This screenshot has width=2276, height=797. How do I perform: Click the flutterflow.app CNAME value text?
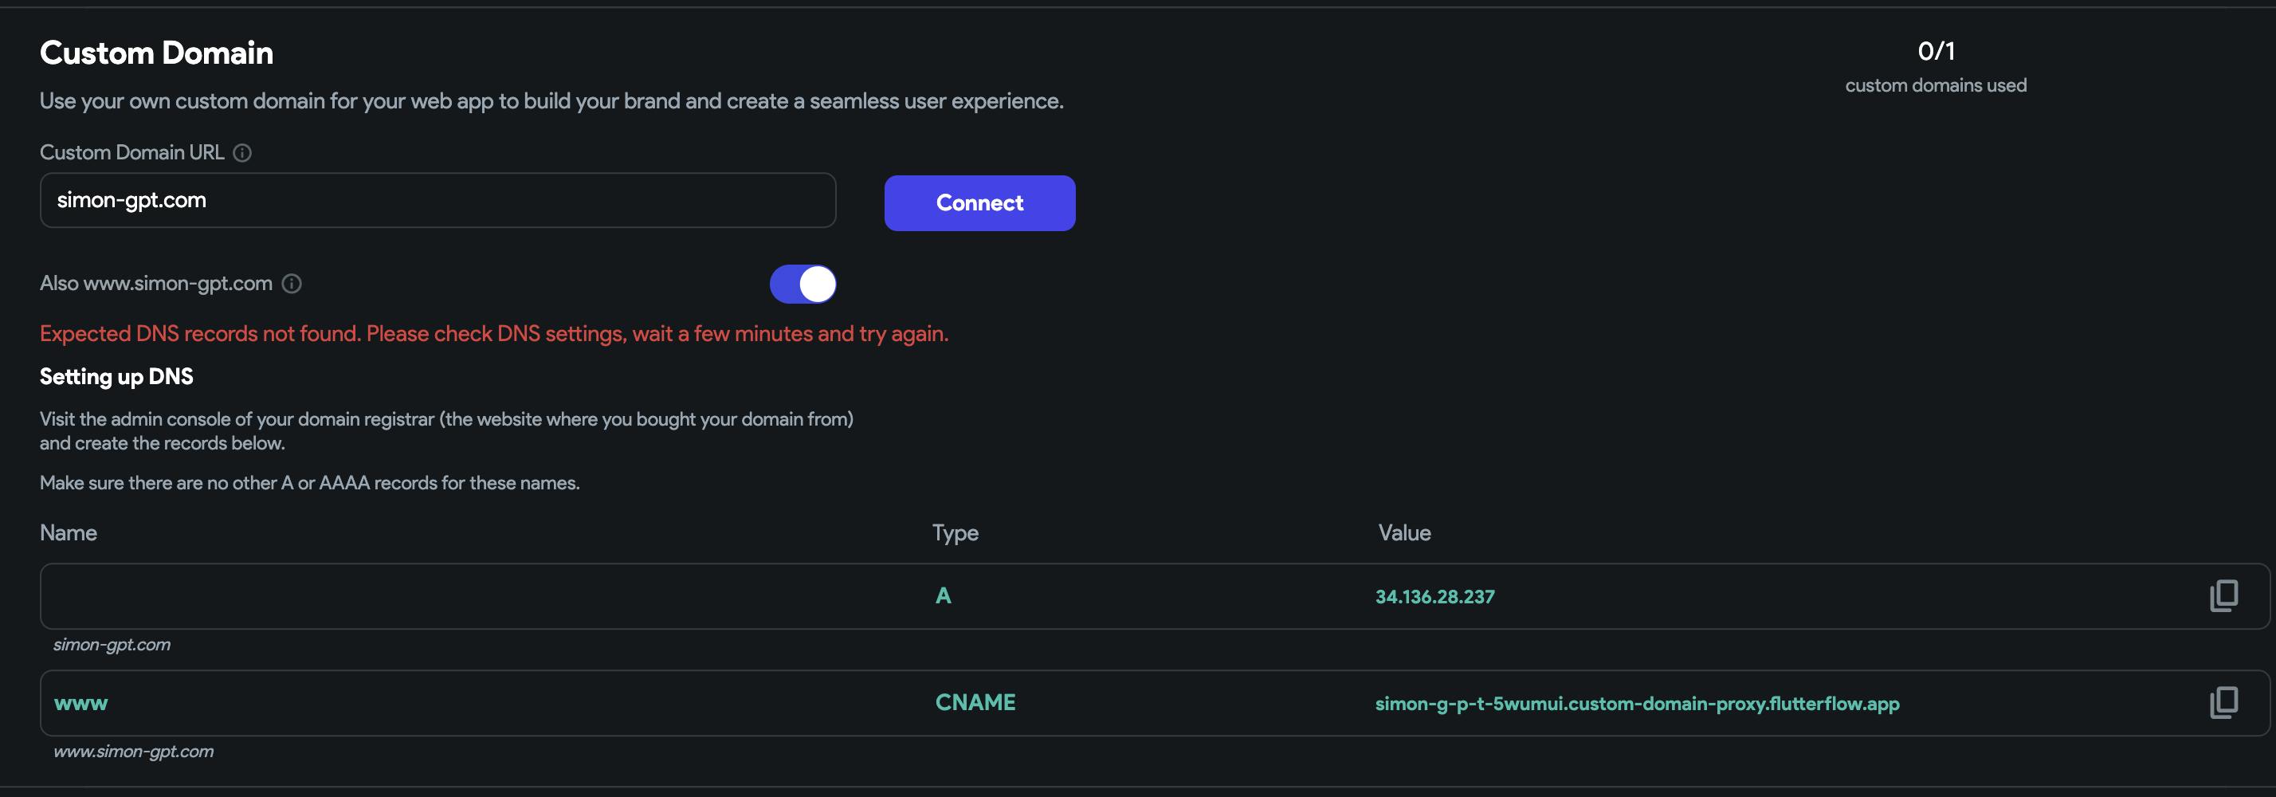pyautogui.click(x=1636, y=703)
